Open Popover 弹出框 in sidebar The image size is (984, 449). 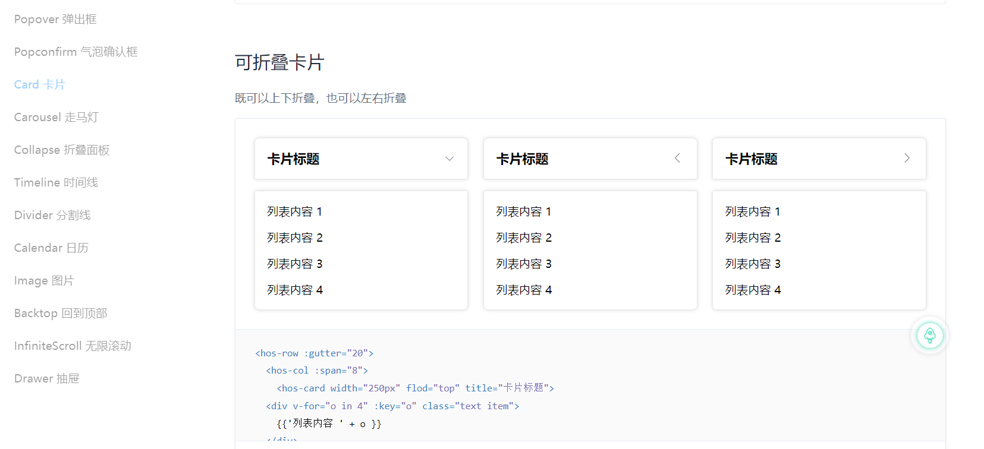[x=55, y=20]
